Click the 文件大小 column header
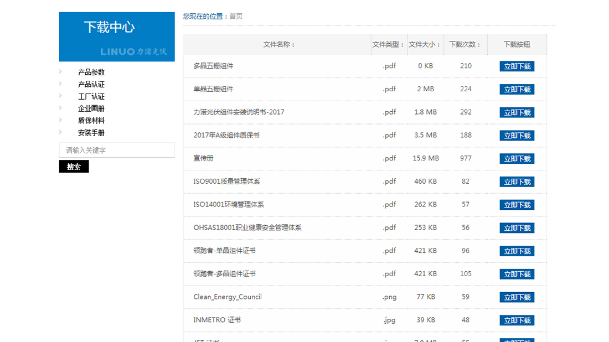The image size is (609, 342). tap(425, 45)
